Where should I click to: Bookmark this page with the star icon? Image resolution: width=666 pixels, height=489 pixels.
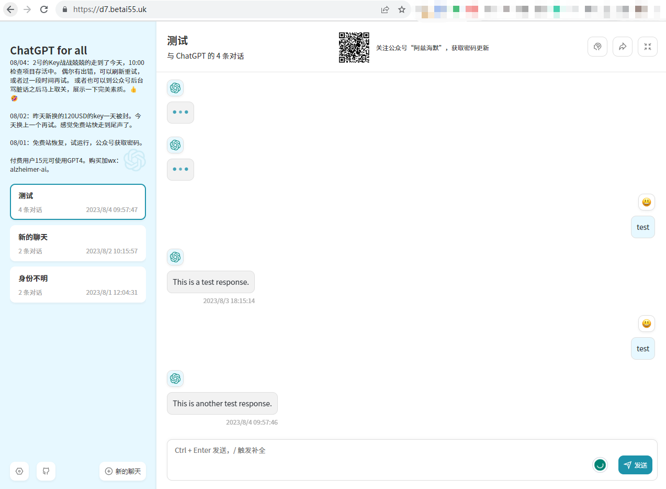click(402, 9)
